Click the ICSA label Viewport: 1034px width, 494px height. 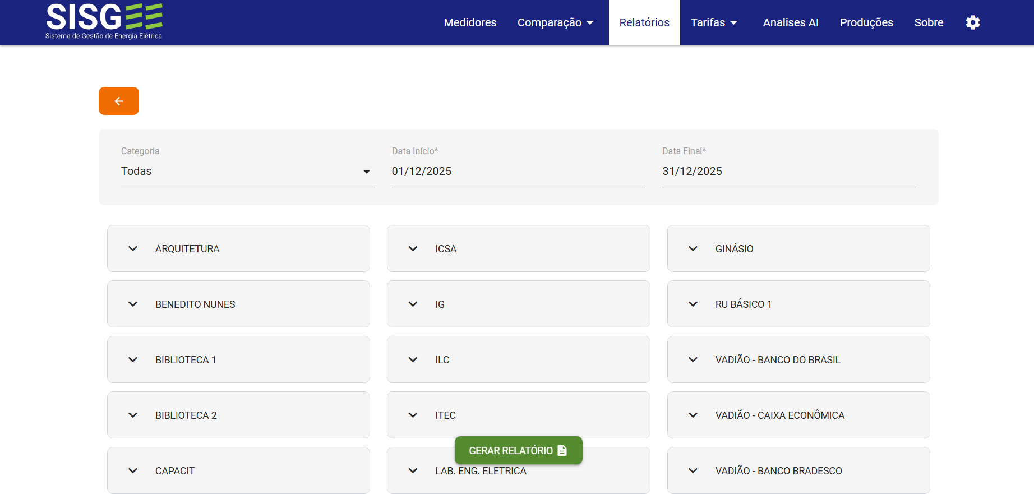click(x=446, y=248)
